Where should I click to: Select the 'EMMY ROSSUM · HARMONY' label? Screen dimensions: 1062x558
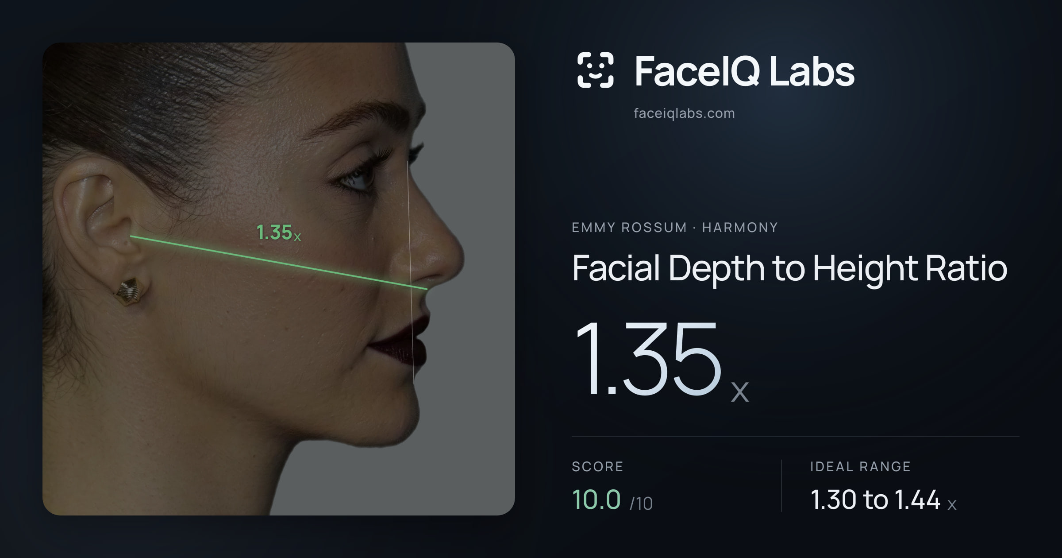[675, 228]
